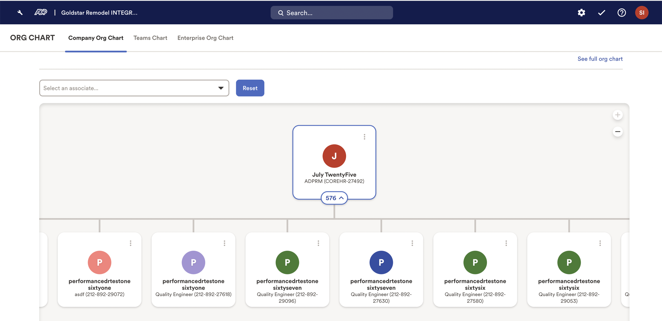Click the SI user avatar
Image resolution: width=662 pixels, height=321 pixels.
point(641,12)
